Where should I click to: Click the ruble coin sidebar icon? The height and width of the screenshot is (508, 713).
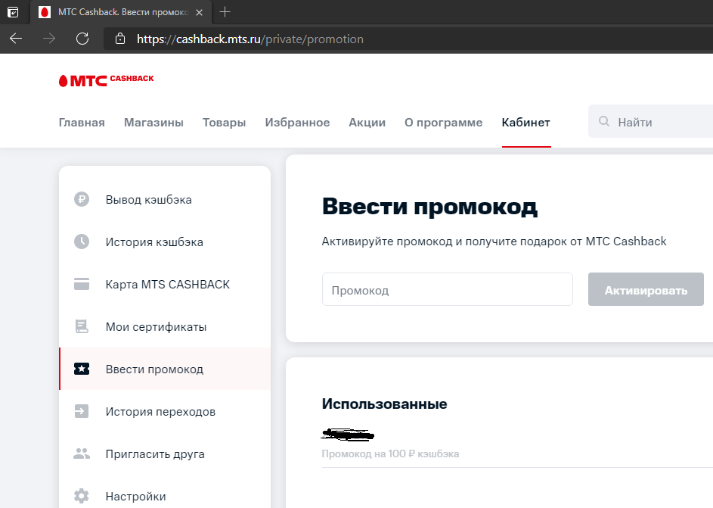(x=82, y=199)
